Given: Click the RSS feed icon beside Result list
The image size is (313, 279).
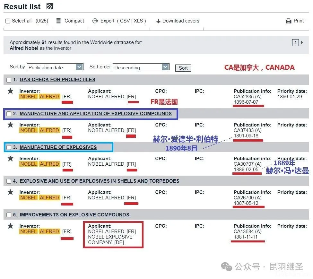Looking at the screenshot, I should click(x=49, y=6).
